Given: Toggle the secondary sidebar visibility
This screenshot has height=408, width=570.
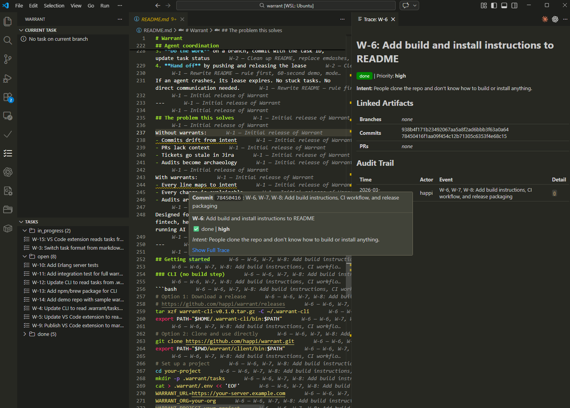Looking at the screenshot, I should coord(514,5).
